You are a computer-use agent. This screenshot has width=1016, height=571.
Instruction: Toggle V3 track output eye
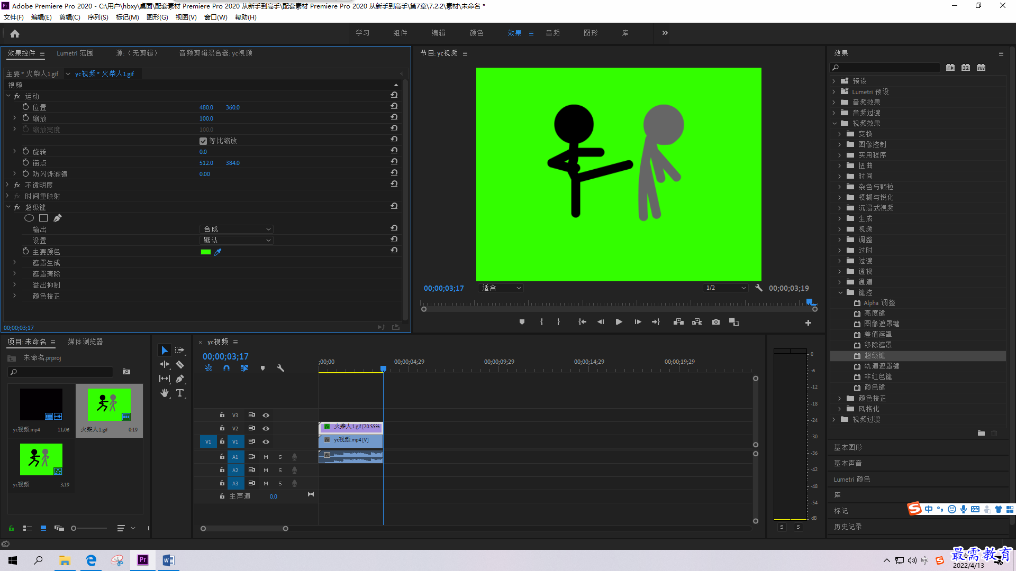[266, 416]
